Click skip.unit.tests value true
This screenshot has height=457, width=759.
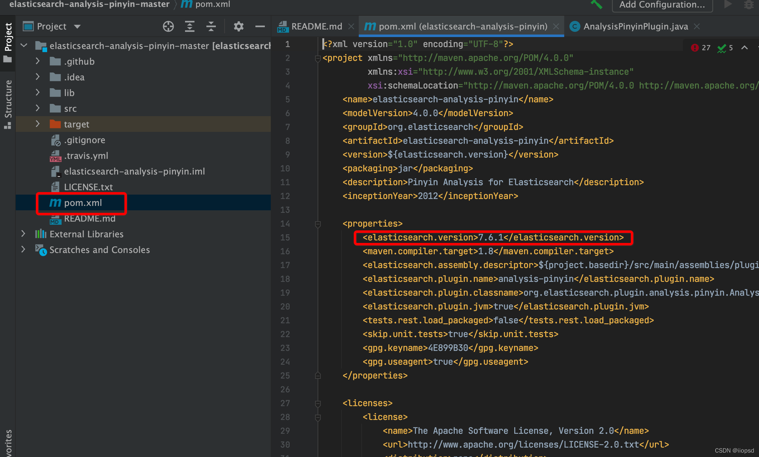click(458, 334)
